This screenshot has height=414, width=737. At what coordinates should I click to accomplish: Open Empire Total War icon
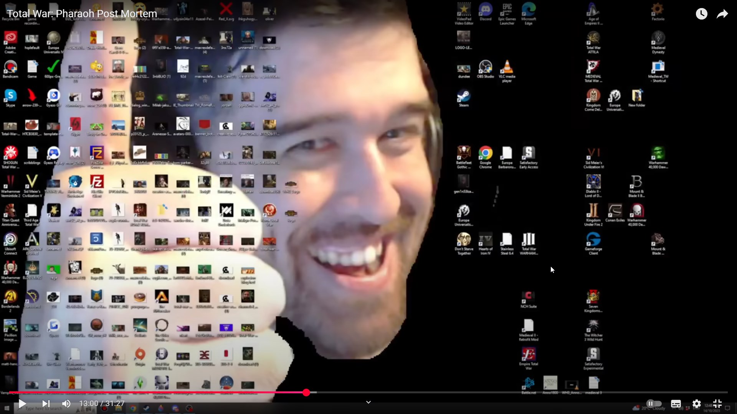coord(529,359)
